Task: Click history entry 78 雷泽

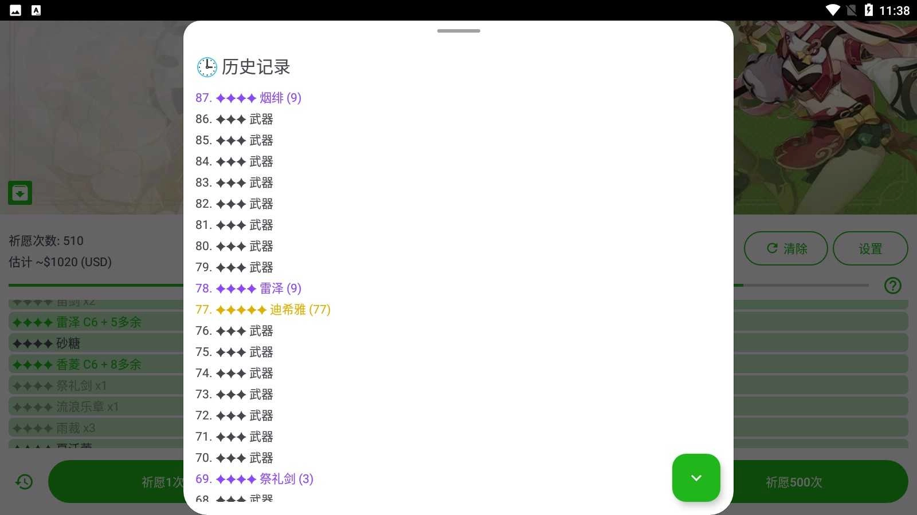Action: tap(248, 288)
